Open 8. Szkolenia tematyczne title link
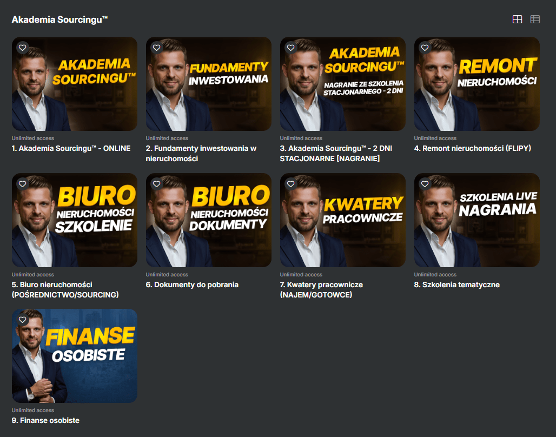556x437 pixels. pyautogui.click(x=456, y=284)
